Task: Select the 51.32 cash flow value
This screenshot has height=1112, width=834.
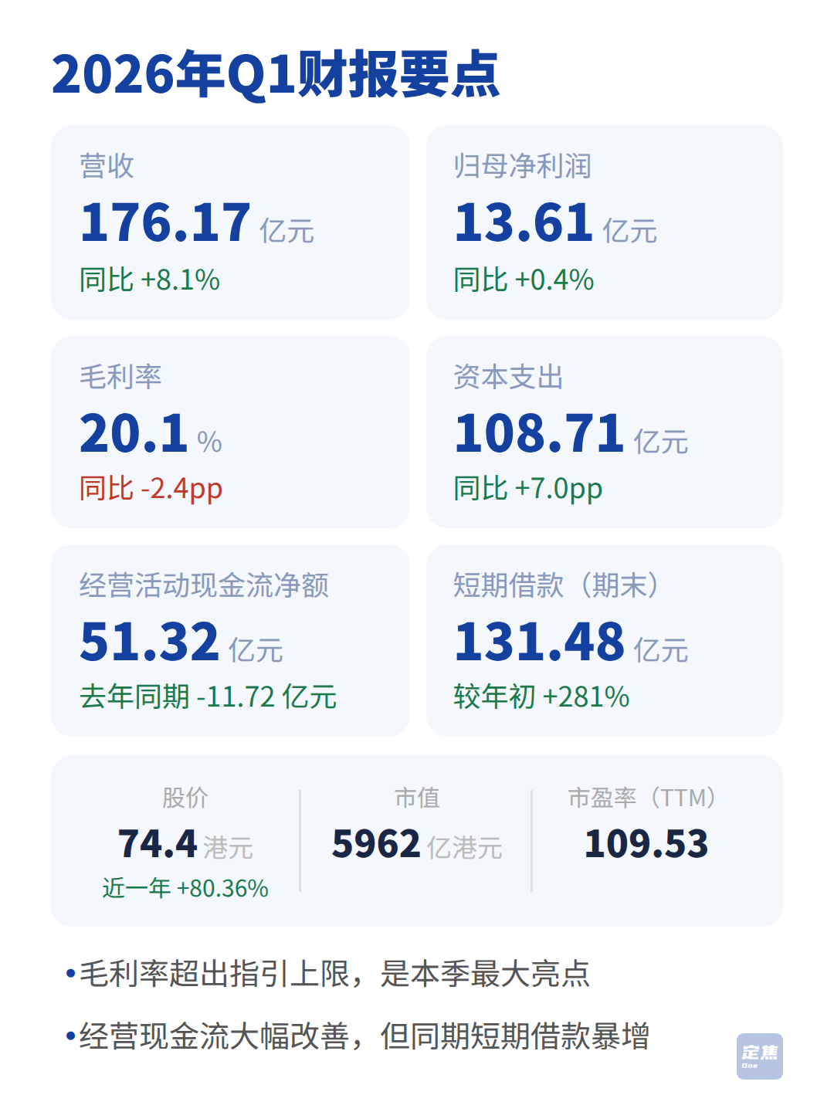Action: [x=150, y=642]
